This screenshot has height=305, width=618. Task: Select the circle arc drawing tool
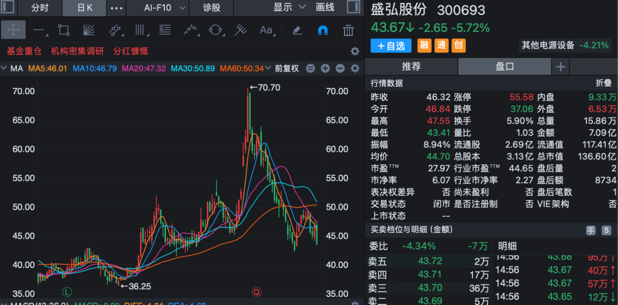click(215, 30)
